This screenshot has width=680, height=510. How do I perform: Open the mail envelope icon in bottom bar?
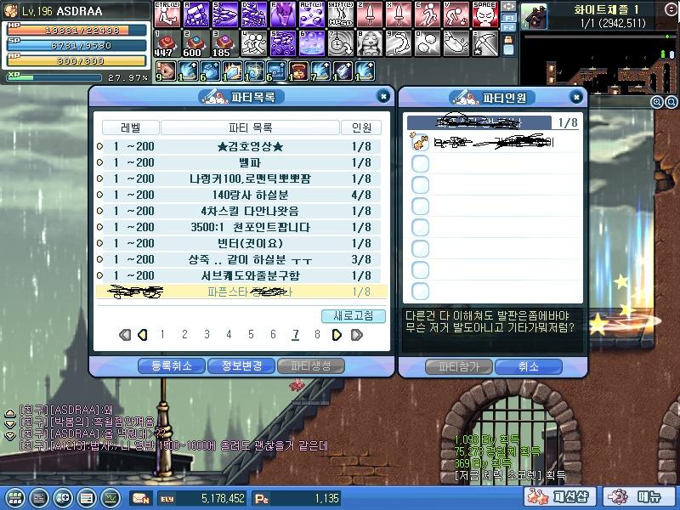141,498
